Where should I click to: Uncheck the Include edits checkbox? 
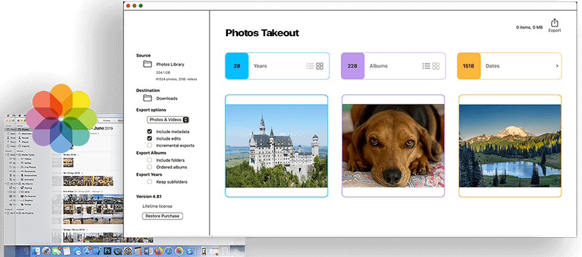[149, 138]
